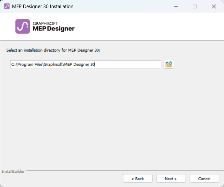Click the "Select an installation directory" label
The image size is (224, 187).
click(x=53, y=50)
